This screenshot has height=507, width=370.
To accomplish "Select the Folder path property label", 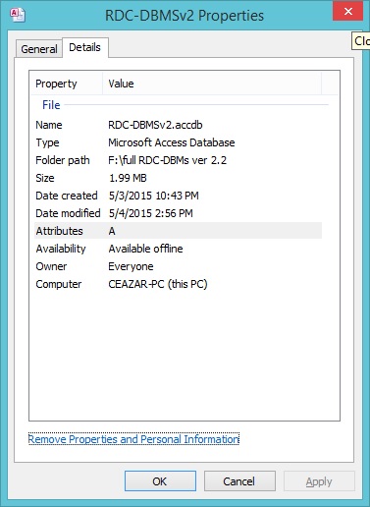I will coord(63,160).
